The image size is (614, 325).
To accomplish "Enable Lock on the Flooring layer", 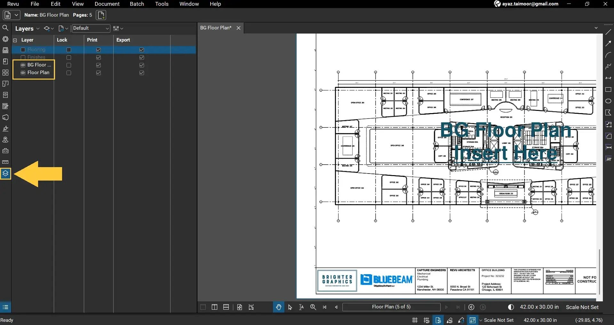I will pos(68,50).
